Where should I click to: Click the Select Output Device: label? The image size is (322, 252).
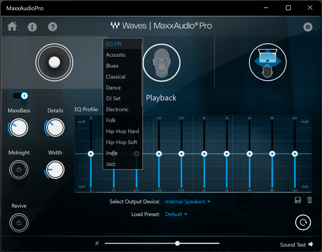[x=134, y=201]
